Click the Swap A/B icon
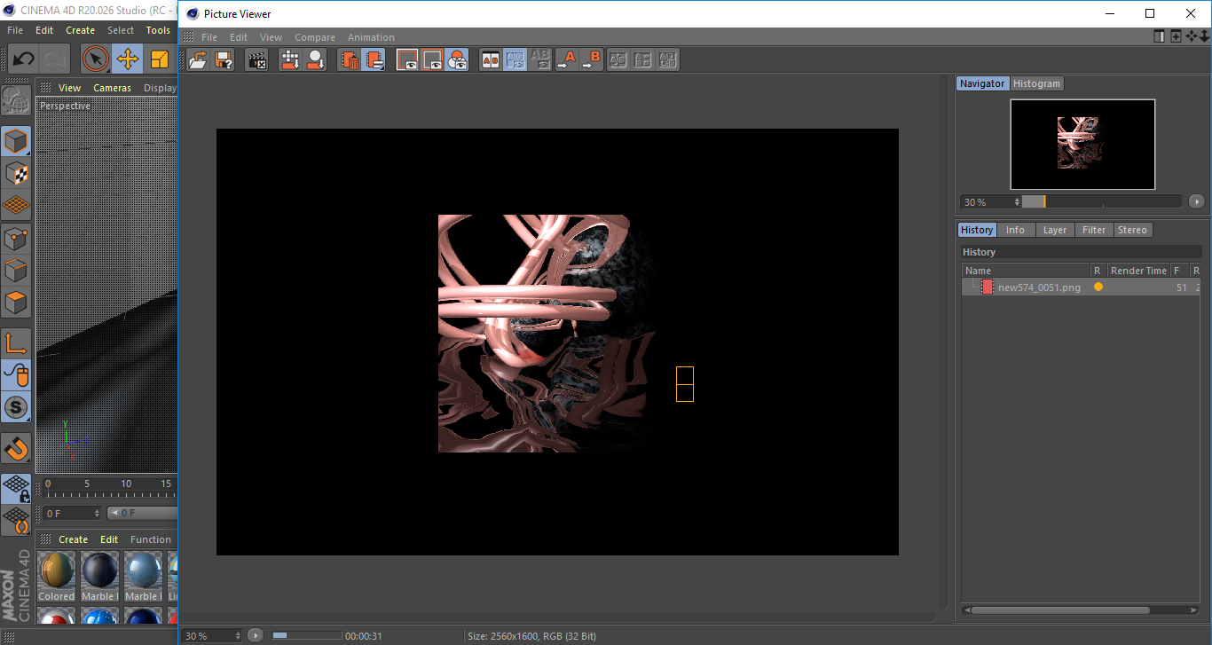The width and height of the screenshot is (1212, 645). [618, 59]
